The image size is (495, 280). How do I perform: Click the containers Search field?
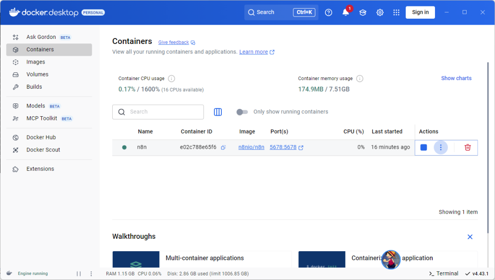pyautogui.click(x=158, y=112)
